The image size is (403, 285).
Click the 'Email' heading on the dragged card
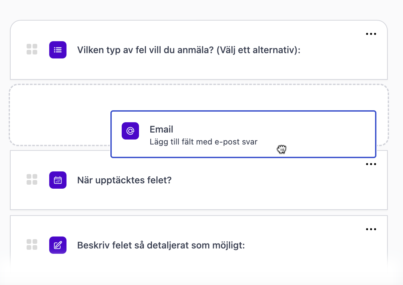pyautogui.click(x=162, y=129)
